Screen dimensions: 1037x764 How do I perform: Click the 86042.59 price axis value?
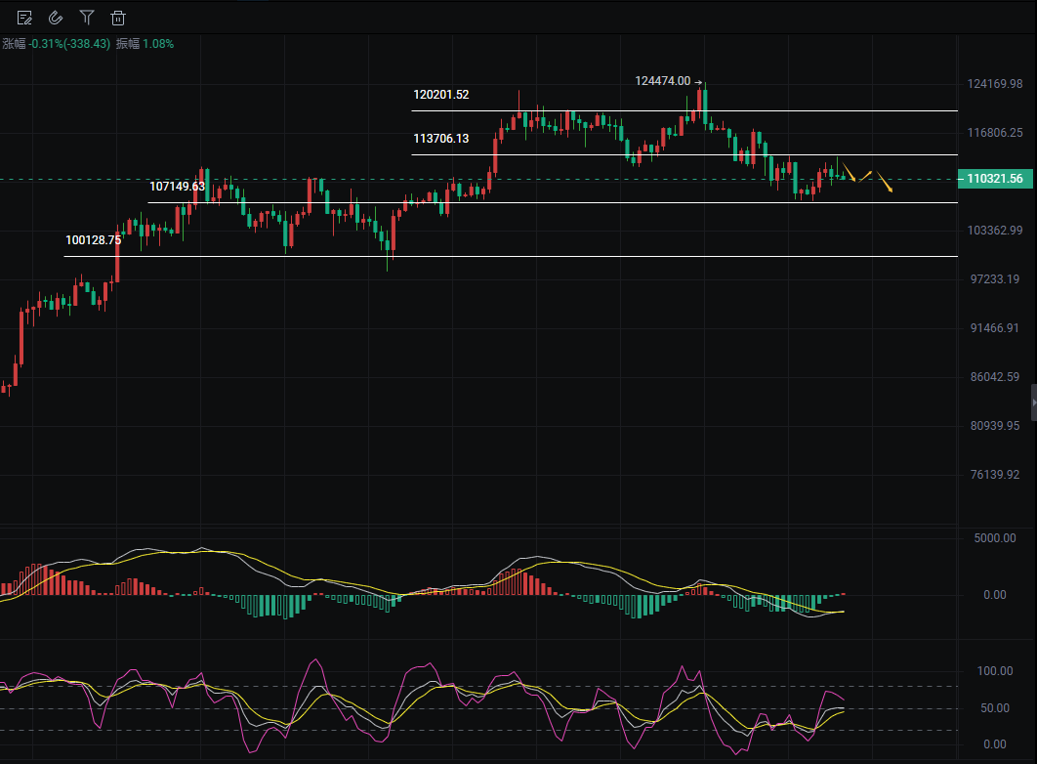point(995,377)
